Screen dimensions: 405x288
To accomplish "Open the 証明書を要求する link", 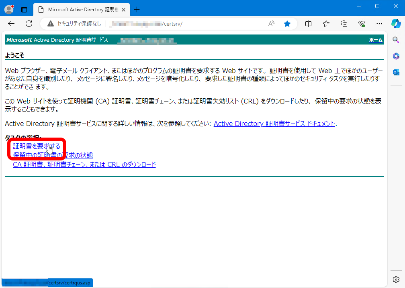I will (x=37, y=146).
